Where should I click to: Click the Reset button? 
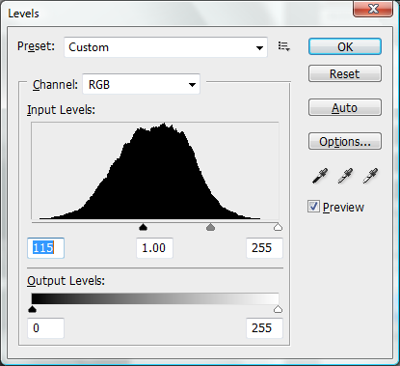[x=345, y=73]
